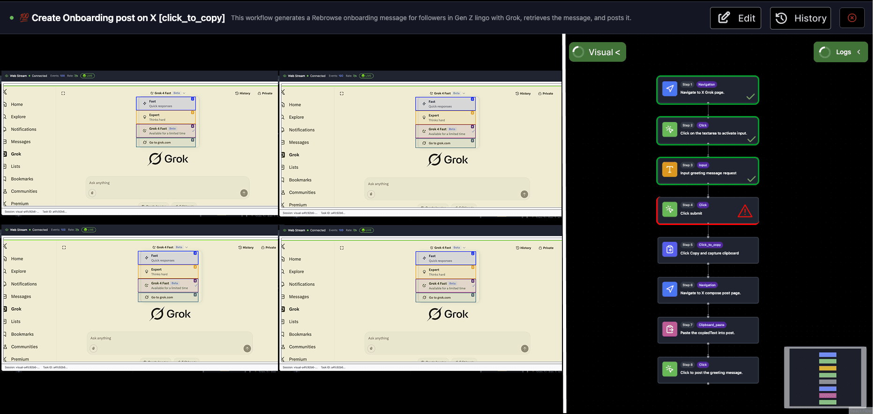Click the Step 6 Navigation arrow icon
Screen dimensions: 876x414
670,289
